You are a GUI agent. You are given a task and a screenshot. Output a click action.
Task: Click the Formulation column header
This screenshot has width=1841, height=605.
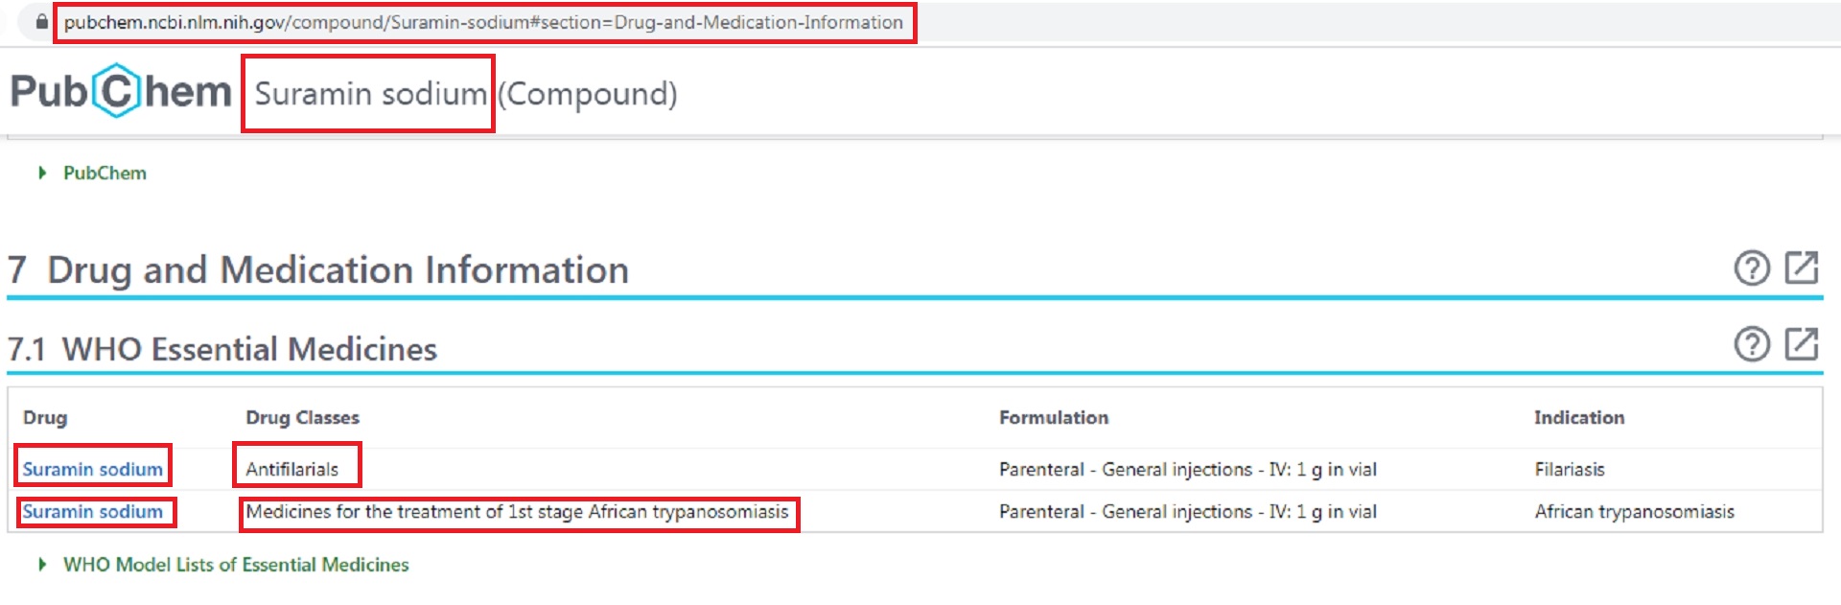(x=1053, y=418)
